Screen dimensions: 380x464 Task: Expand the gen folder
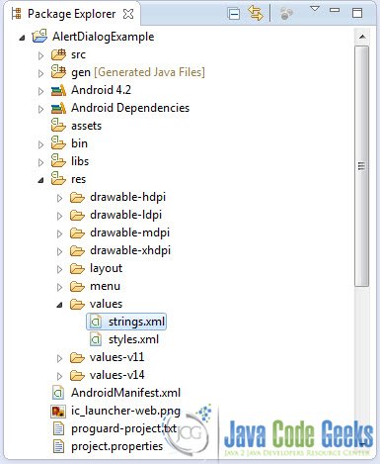tap(40, 73)
